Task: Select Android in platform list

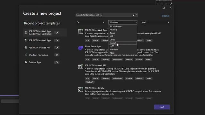Action: pos(123,30)
